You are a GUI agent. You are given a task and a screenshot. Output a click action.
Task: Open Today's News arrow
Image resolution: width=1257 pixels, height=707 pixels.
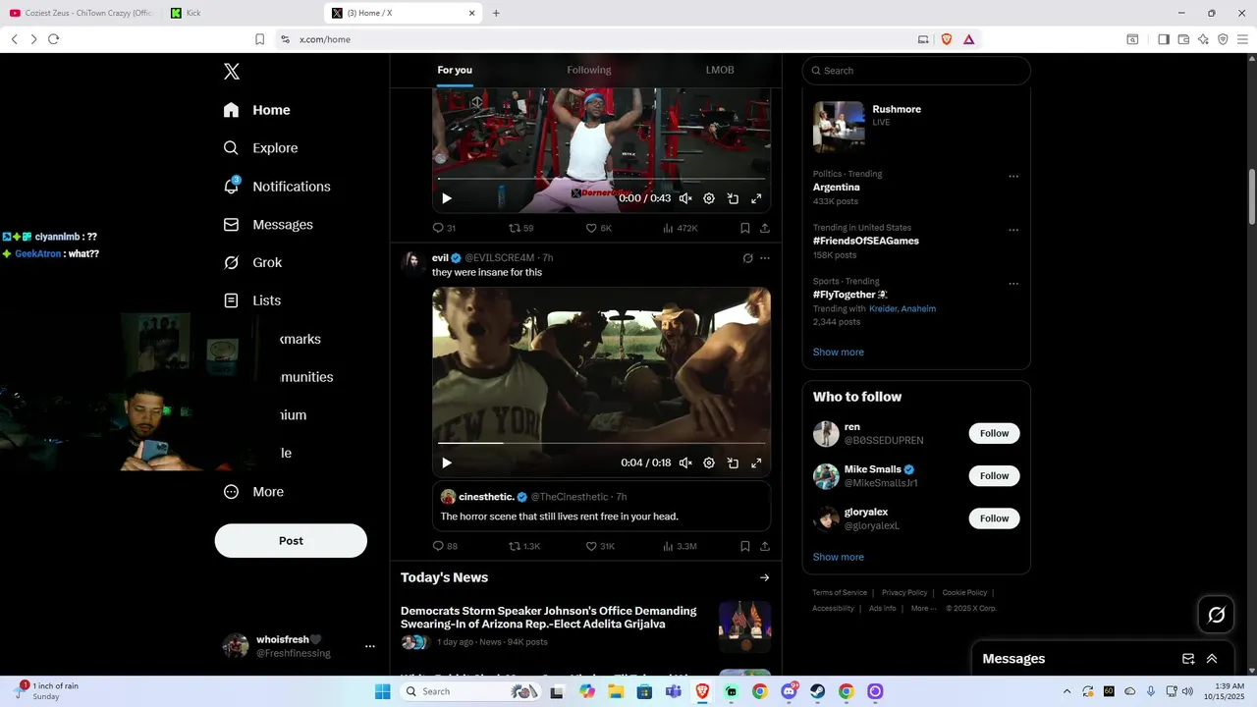tap(765, 578)
